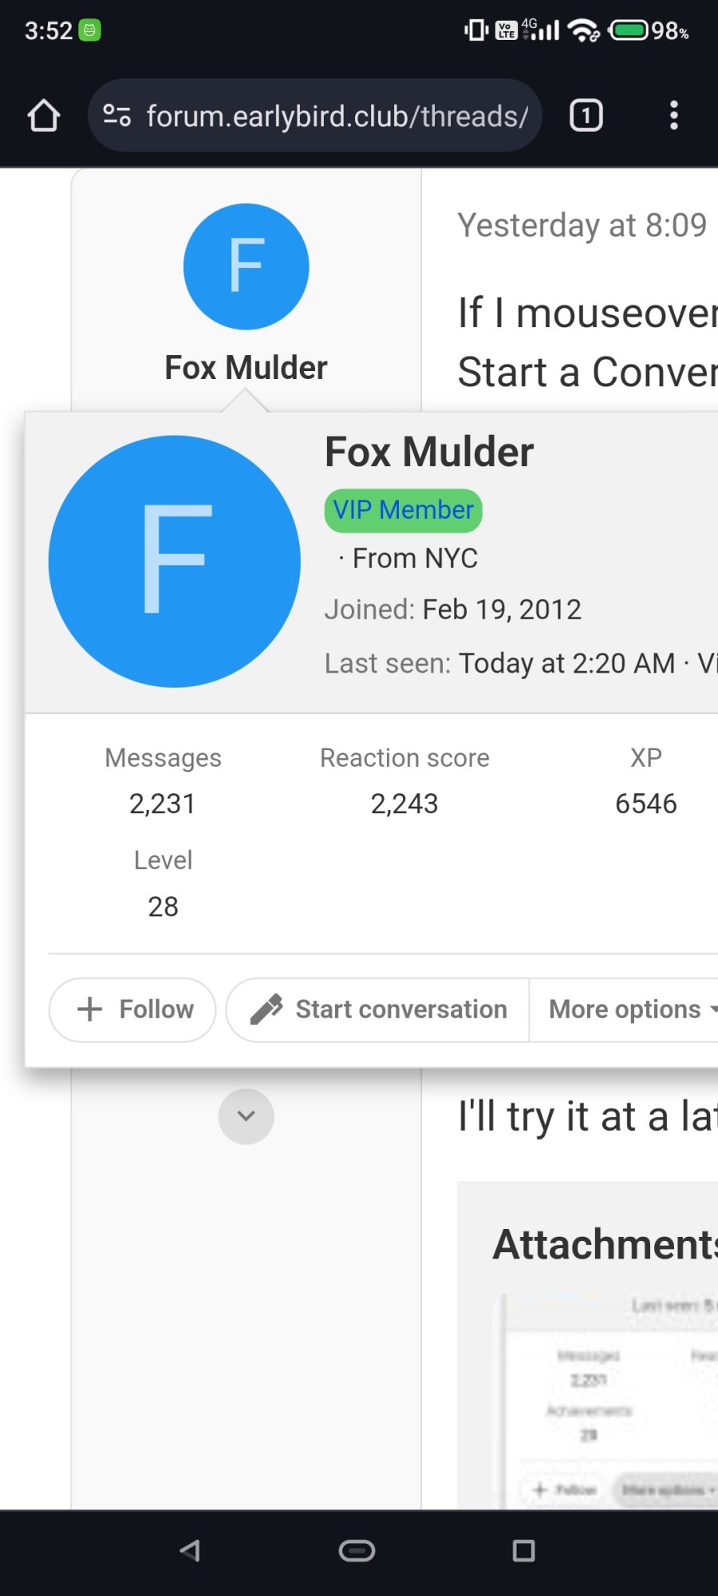Click Start conversation button
Screen dimensions: 718x1596
pyautogui.click(x=378, y=1009)
